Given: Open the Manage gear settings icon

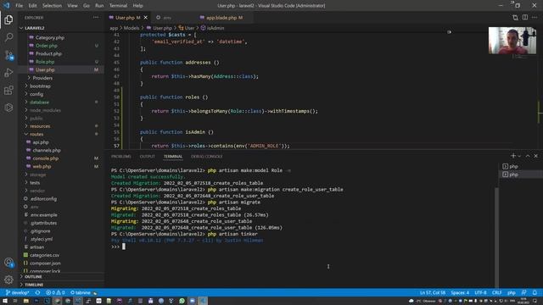Looking at the screenshot, I should tap(8, 280).
